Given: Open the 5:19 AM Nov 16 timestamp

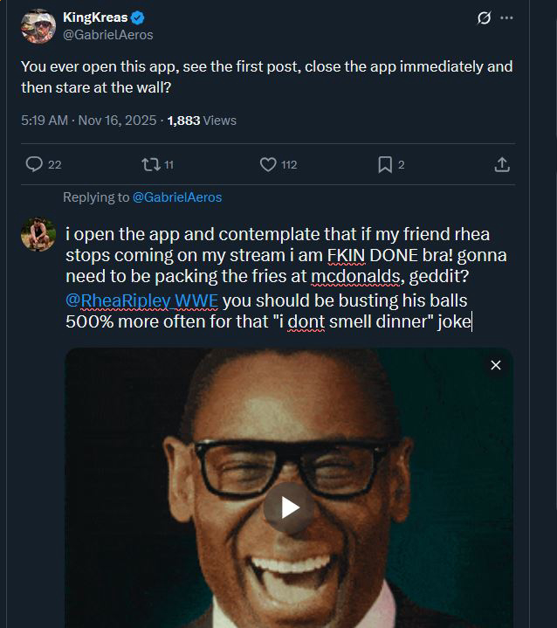Looking at the screenshot, I should (86, 121).
